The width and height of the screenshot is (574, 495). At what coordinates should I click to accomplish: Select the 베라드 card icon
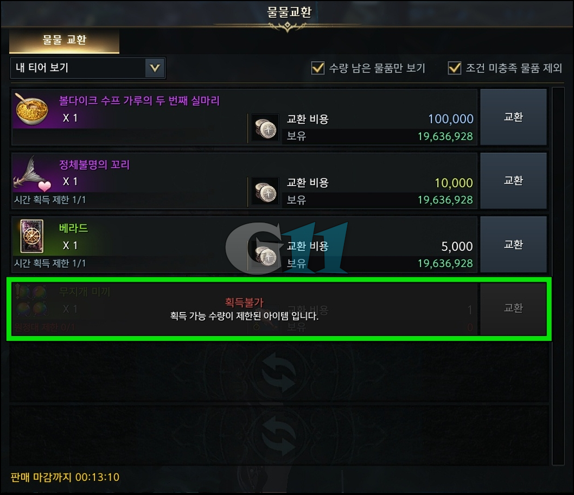click(32, 236)
